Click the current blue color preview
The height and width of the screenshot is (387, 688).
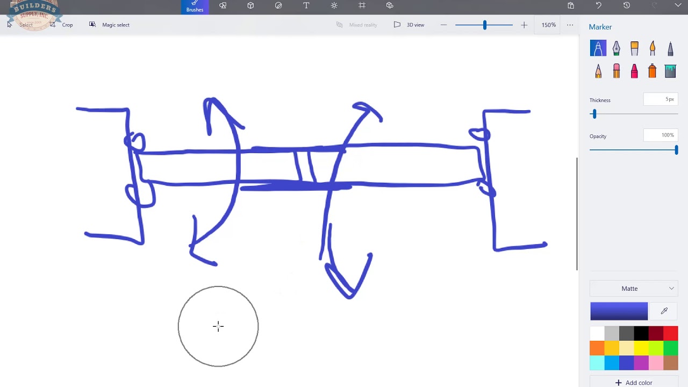pos(619,311)
